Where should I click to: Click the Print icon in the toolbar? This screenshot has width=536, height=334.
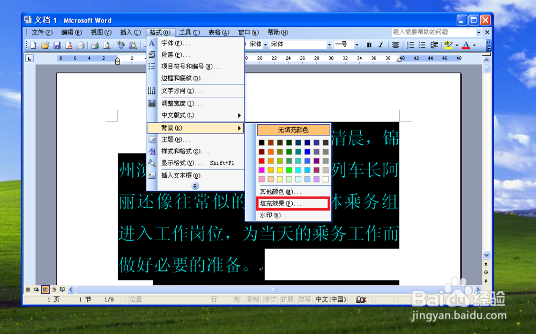[95, 45]
